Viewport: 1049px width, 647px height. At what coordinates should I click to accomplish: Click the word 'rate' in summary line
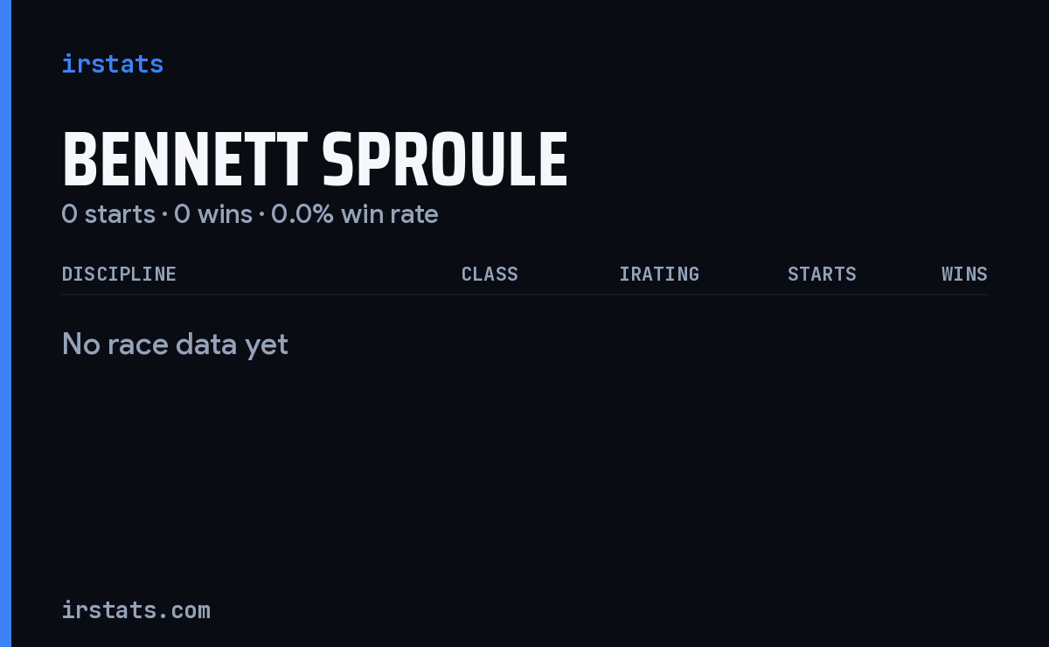click(x=414, y=214)
